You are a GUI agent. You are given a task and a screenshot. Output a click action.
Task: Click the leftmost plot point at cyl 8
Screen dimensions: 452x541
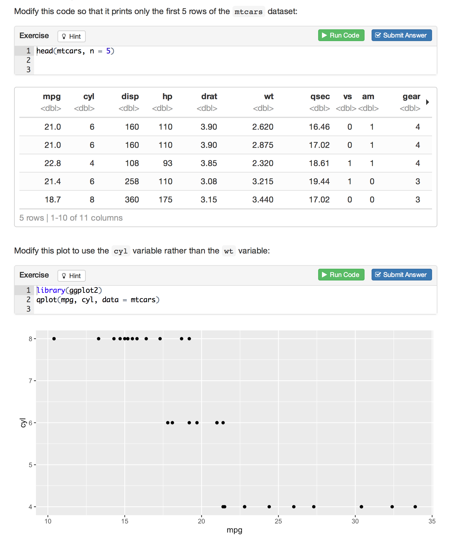(x=54, y=339)
